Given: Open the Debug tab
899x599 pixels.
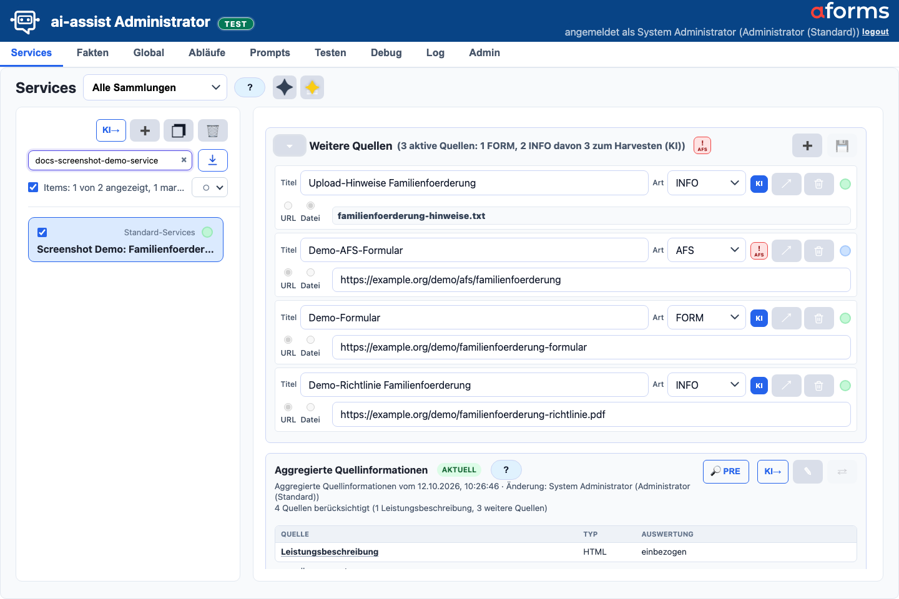Looking at the screenshot, I should [x=386, y=53].
